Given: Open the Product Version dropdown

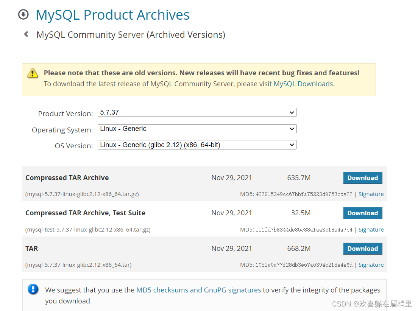Looking at the screenshot, I should (x=197, y=112).
